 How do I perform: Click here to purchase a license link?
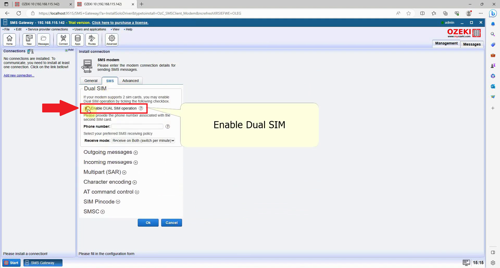(x=120, y=23)
